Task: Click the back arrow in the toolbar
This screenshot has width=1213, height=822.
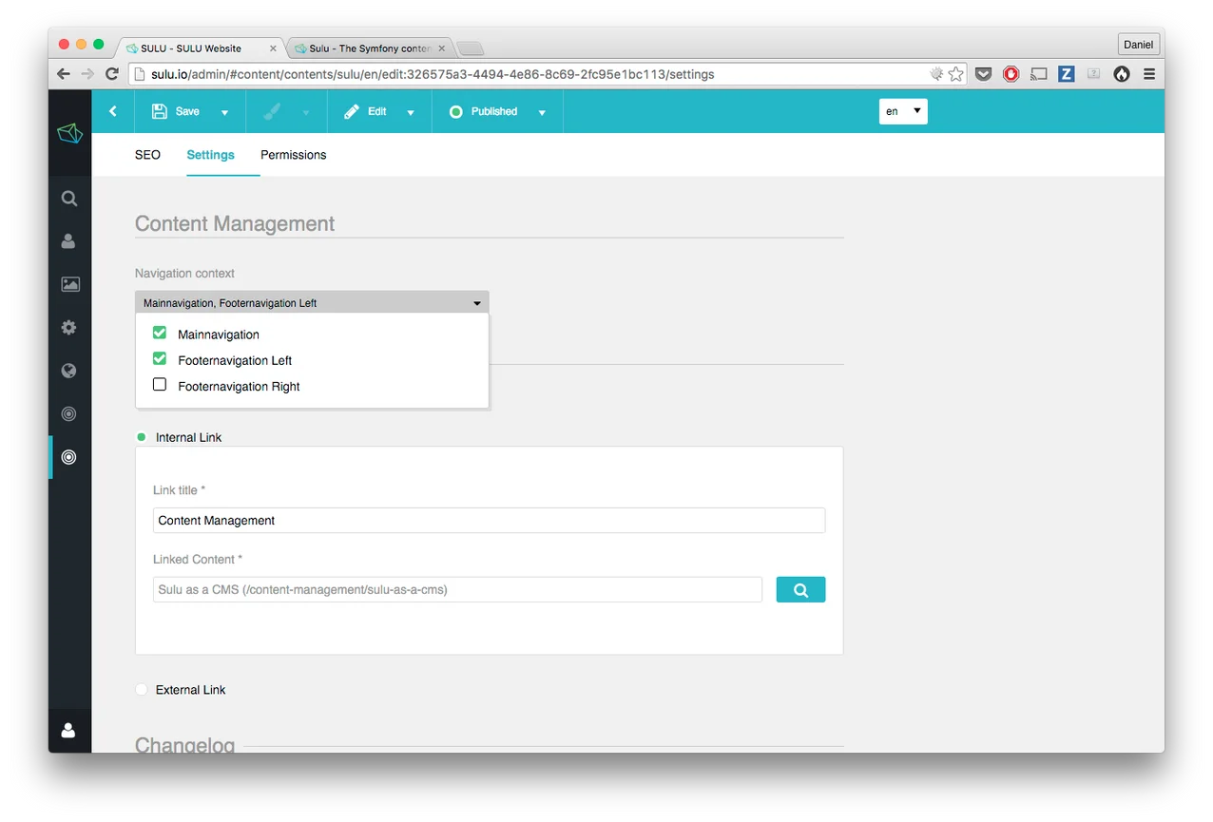Action: coord(112,111)
